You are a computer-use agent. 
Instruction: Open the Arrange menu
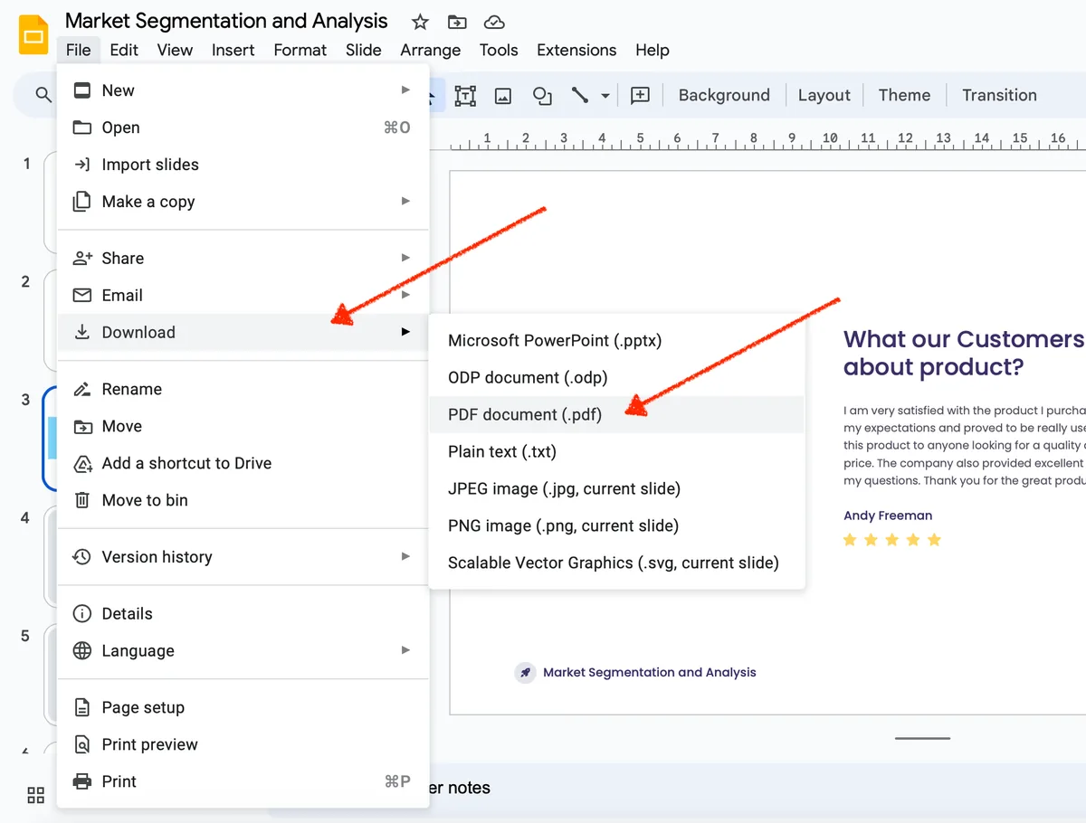(431, 50)
